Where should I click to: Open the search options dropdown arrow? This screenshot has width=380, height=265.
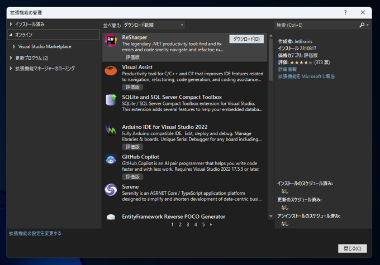click(x=367, y=25)
